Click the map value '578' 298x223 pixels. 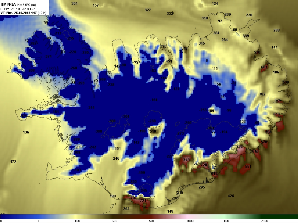[264, 142]
